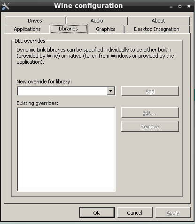
Task: Dismiss the dialog with Cancel
Action: pyautogui.click(x=135, y=212)
